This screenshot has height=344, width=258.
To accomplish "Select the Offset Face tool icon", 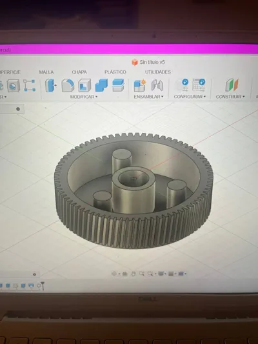I will (118, 85).
